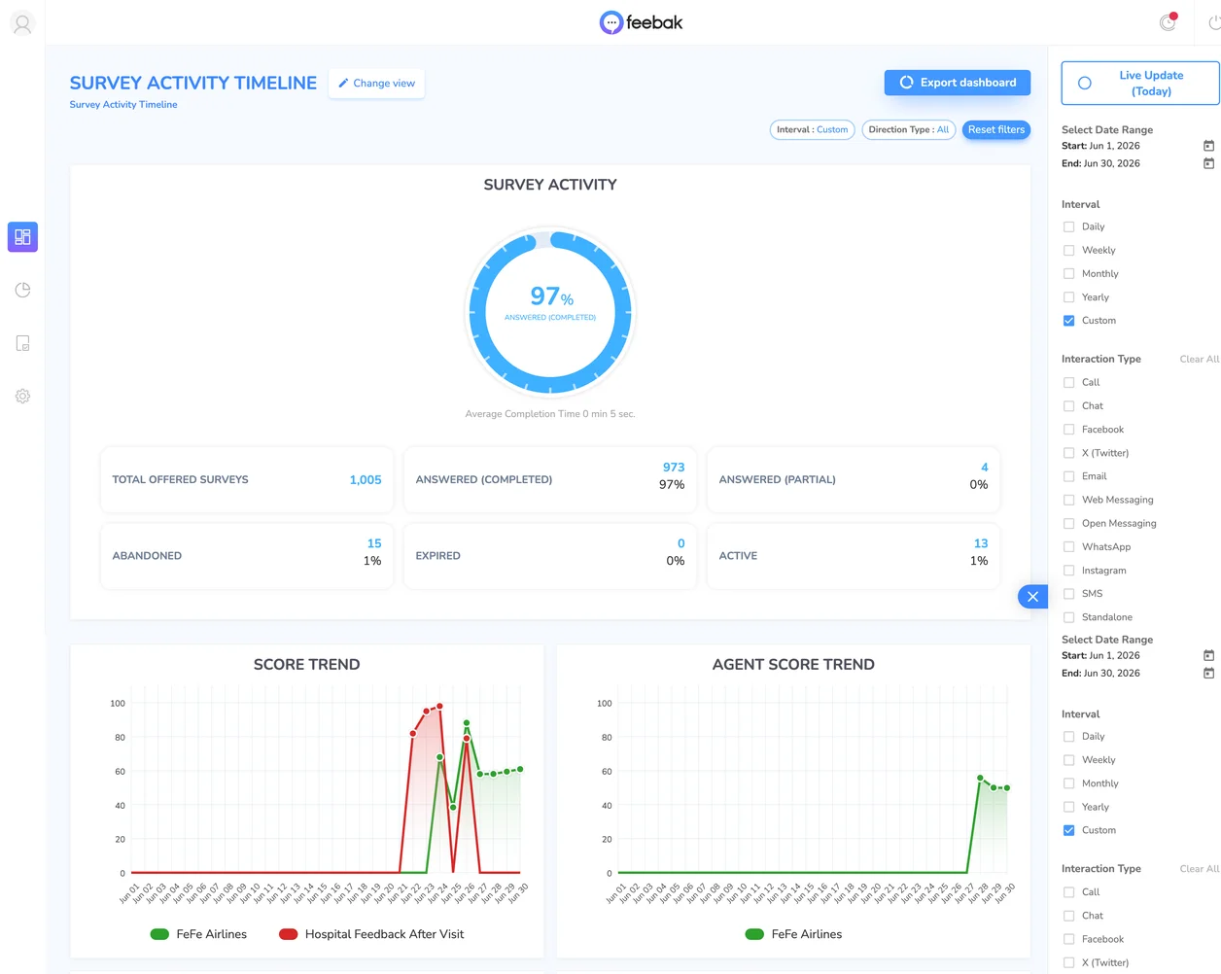The image size is (1221, 974).
Task: Close the filter panel with X button
Action: 1032,597
